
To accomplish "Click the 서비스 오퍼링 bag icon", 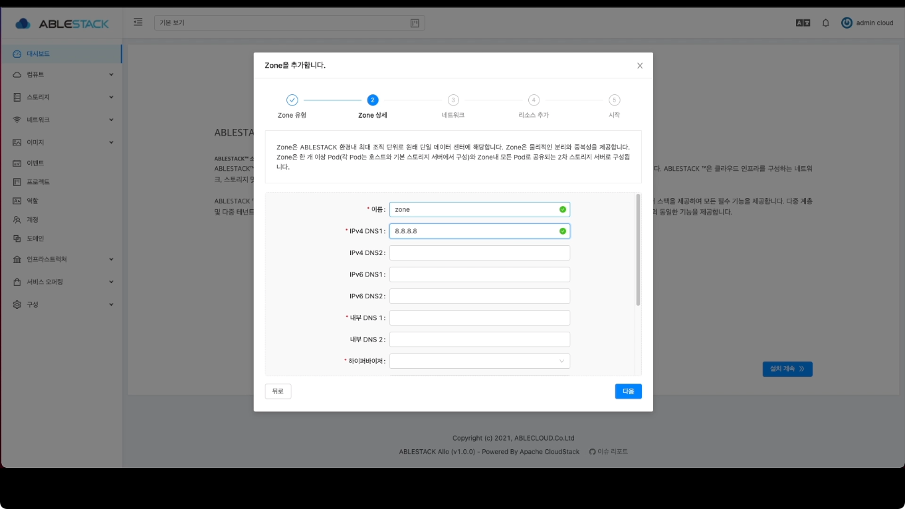I will click(x=17, y=282).
